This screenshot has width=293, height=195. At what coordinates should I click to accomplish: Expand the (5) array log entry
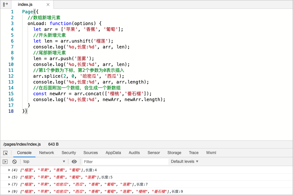tap(9, 177)
